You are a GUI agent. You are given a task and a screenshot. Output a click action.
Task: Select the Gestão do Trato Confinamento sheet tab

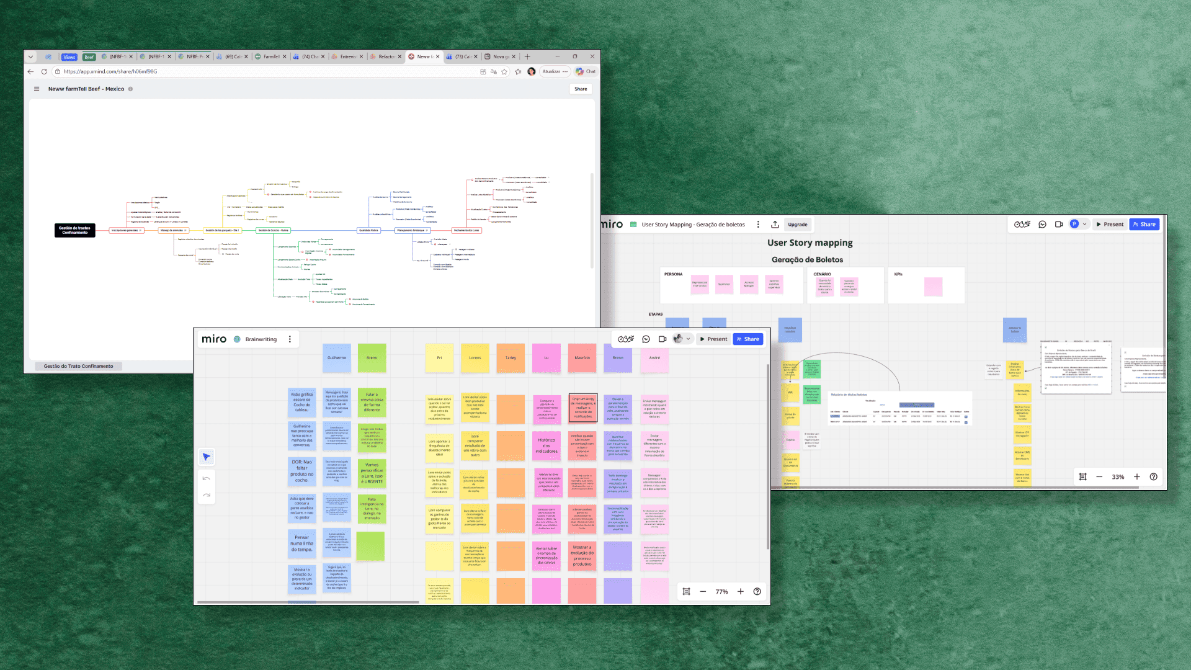(78, 367)
